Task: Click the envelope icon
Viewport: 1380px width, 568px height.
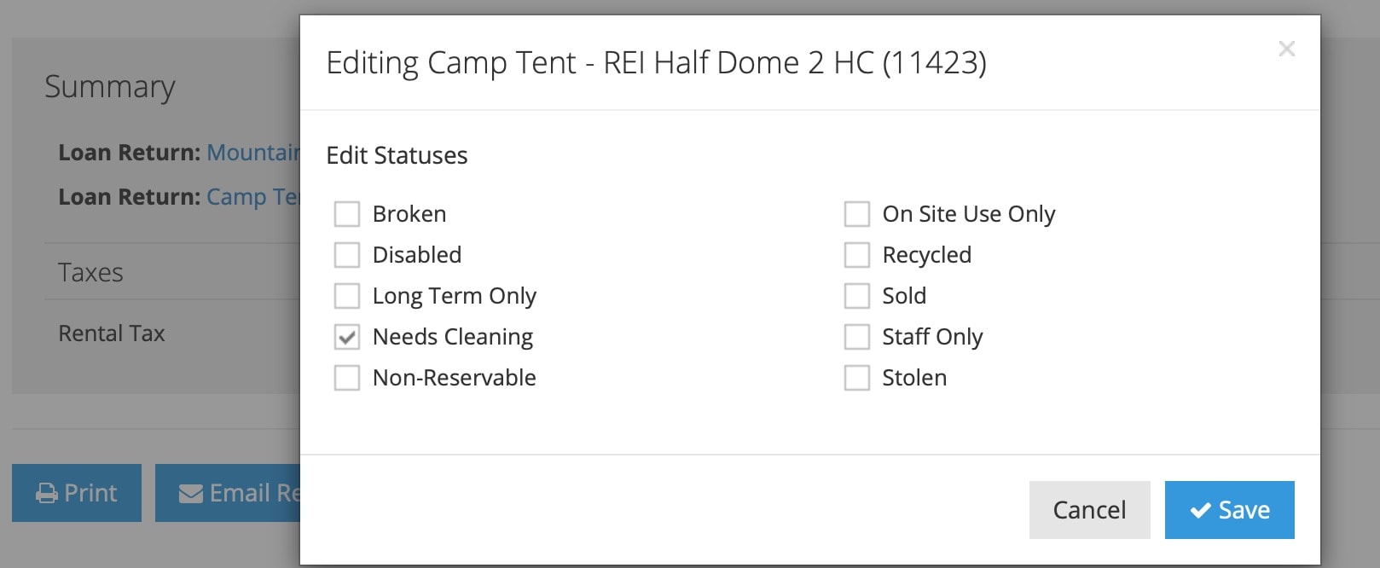Action: coord(191,494)
